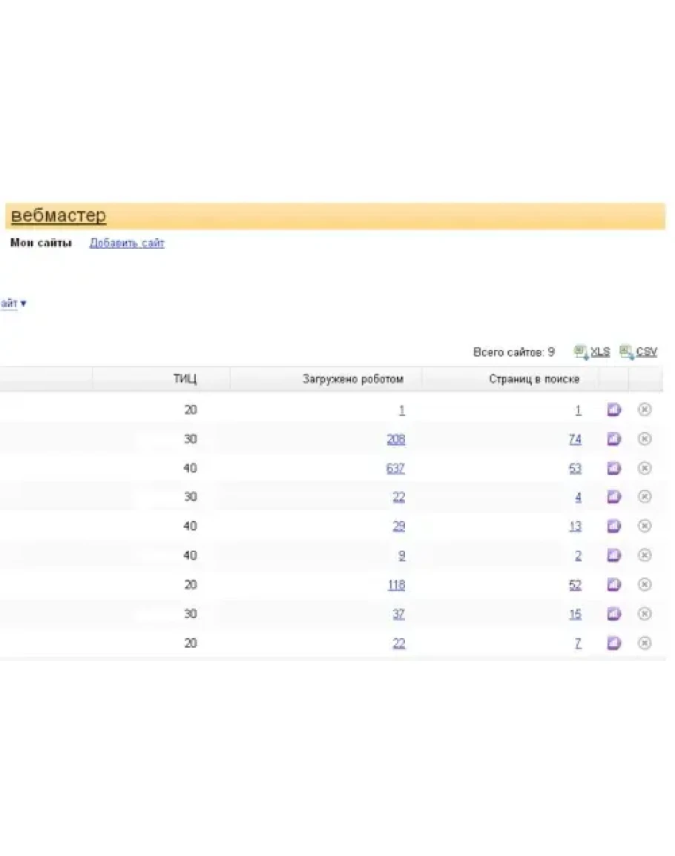
Task: Delete the site with 208 loaded pages
Action: pos(645,439)
